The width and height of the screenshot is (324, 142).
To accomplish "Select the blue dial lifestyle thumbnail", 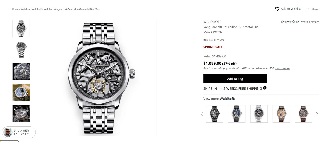I will [x=21, y=92].
